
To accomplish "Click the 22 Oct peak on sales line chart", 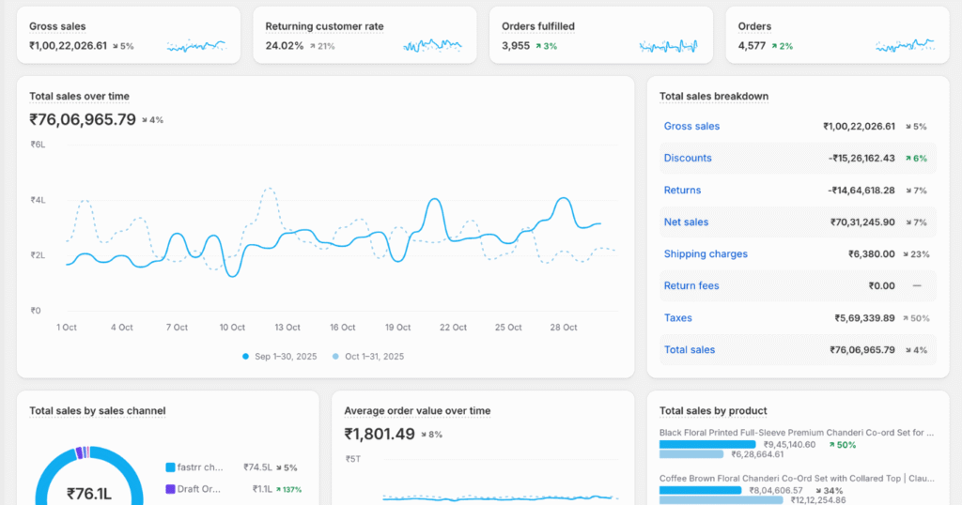I will (434, 201).
